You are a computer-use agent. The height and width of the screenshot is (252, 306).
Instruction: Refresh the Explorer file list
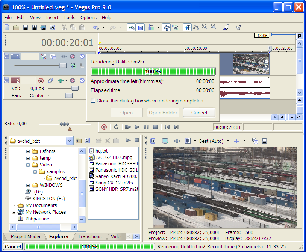pyautogui.click(x=87, y=141)
